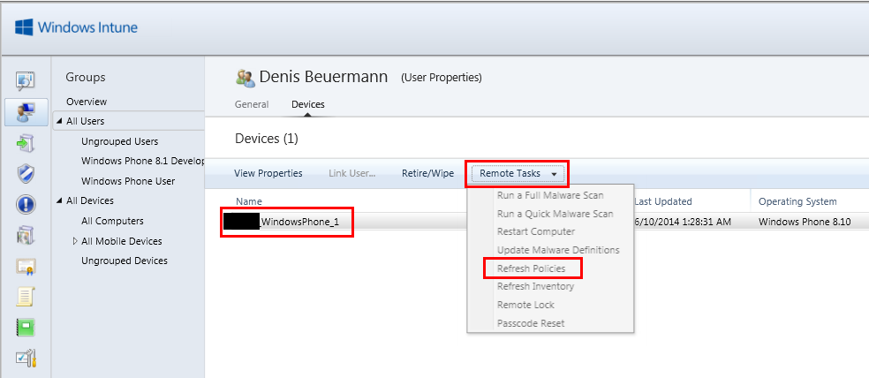Select the Groups workspace icon
Image resolution: width=869 pixels, height=378 pixels.
point(25,111)
